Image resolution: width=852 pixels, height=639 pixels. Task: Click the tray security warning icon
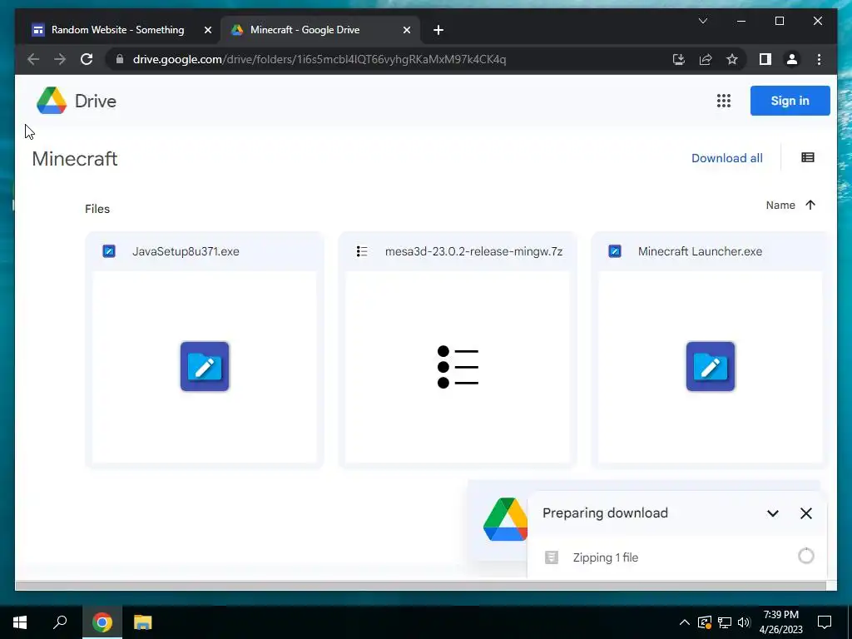pyautogui.click(x=705, y=622)
